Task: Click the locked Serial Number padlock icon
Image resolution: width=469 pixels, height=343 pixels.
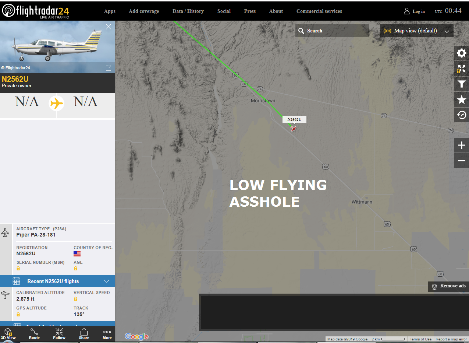Action: coord(18,268)
